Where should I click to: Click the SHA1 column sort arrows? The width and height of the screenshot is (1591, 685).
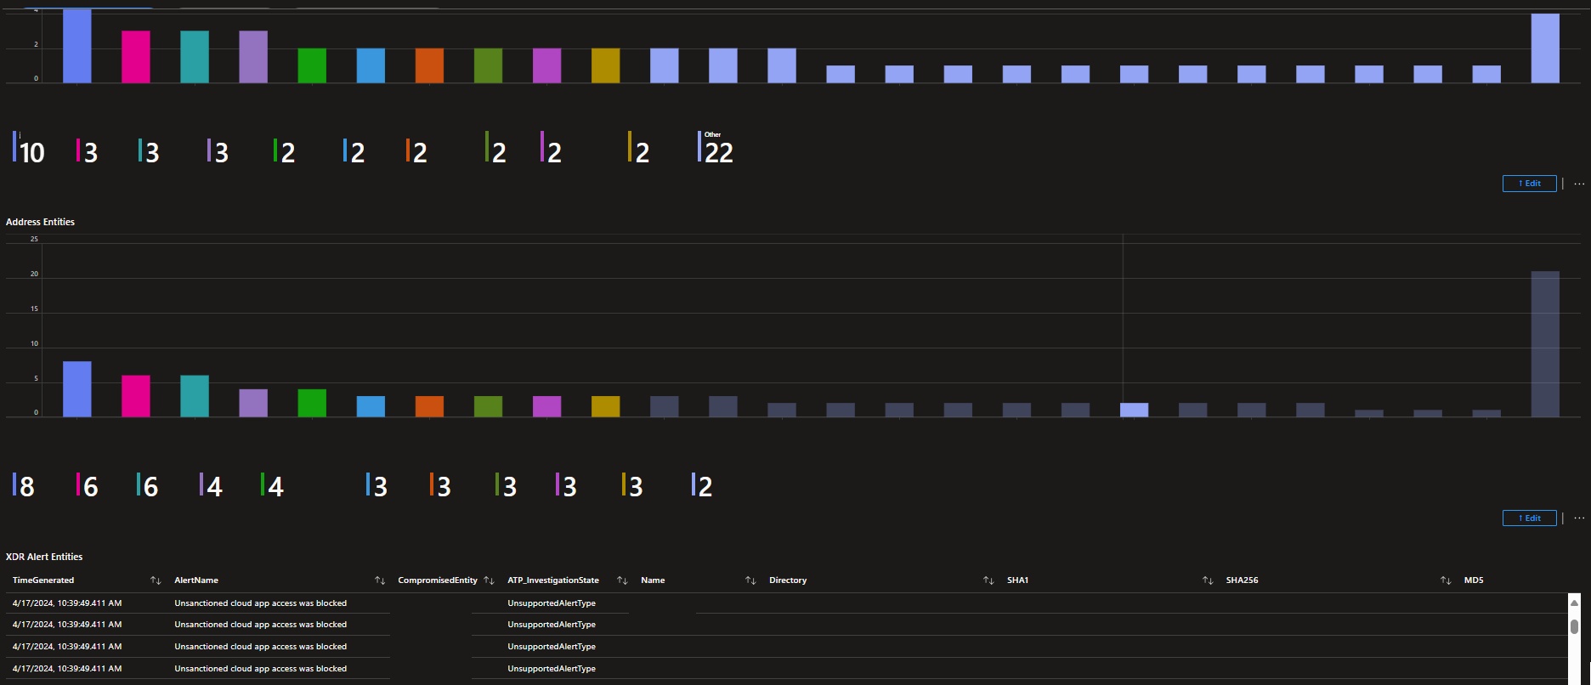pos(1208,580)
